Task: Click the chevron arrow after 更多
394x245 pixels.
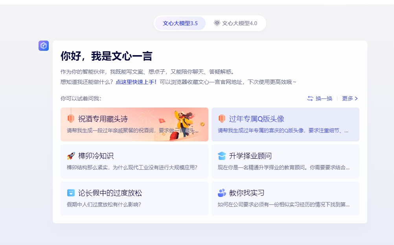Action: [356, 99]
